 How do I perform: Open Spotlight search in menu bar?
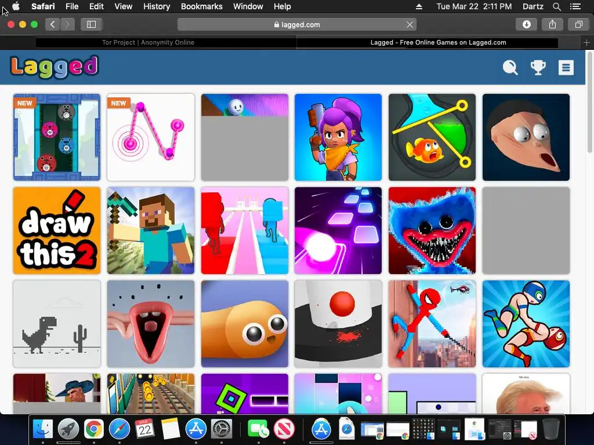556,6
